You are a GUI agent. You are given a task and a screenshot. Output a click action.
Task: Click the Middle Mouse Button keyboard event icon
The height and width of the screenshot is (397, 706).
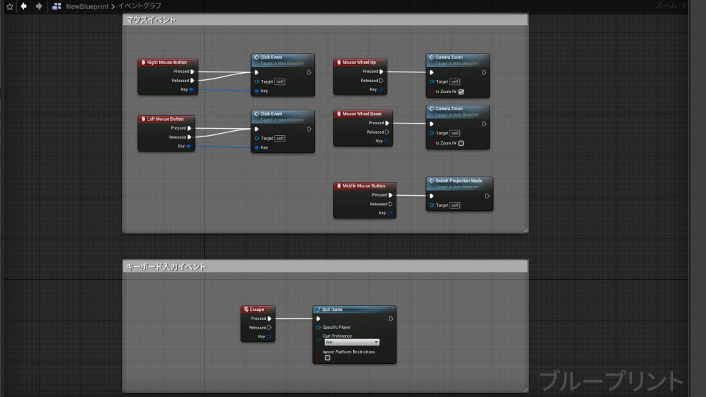(338, 185)
